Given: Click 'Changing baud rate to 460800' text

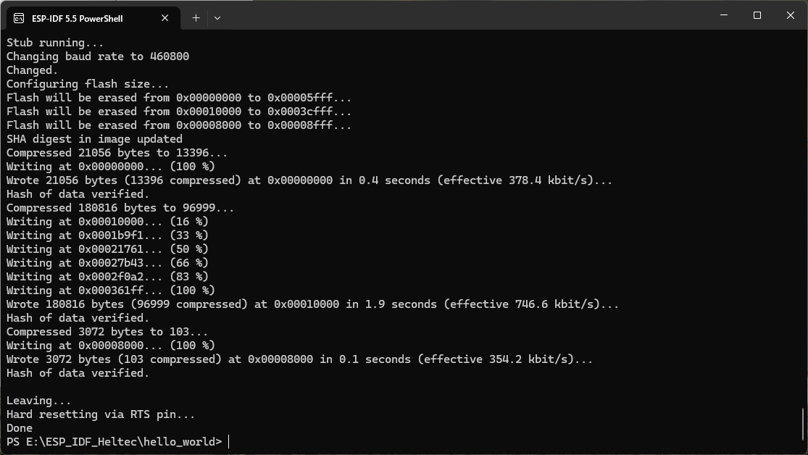Looking at the screenshot, I should 98,57.
